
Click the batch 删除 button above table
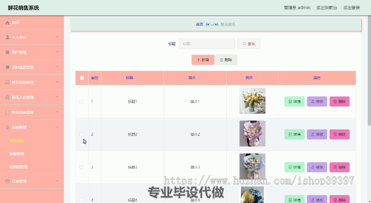[226, 60]
